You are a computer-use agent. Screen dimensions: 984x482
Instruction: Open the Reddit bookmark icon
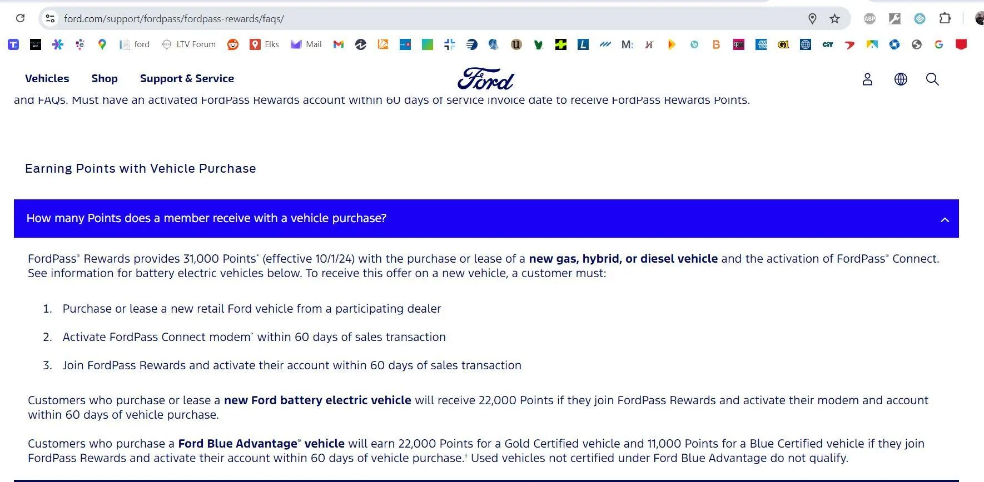point(233,44)
